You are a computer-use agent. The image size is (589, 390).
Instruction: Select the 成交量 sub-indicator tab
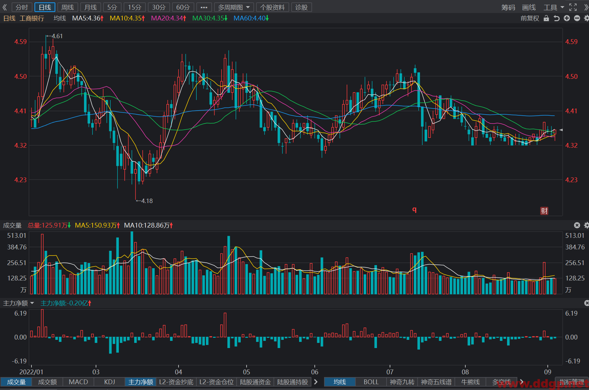point(16,382)
